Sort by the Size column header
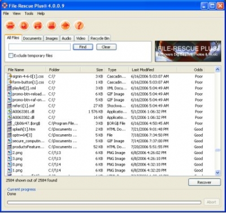 pos(93,70)
